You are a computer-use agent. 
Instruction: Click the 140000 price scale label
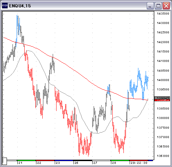(x=163, y=80)
